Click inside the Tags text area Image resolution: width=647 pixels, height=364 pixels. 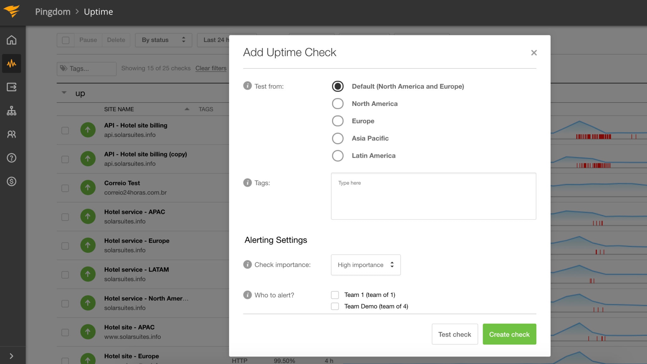[433, 196]
